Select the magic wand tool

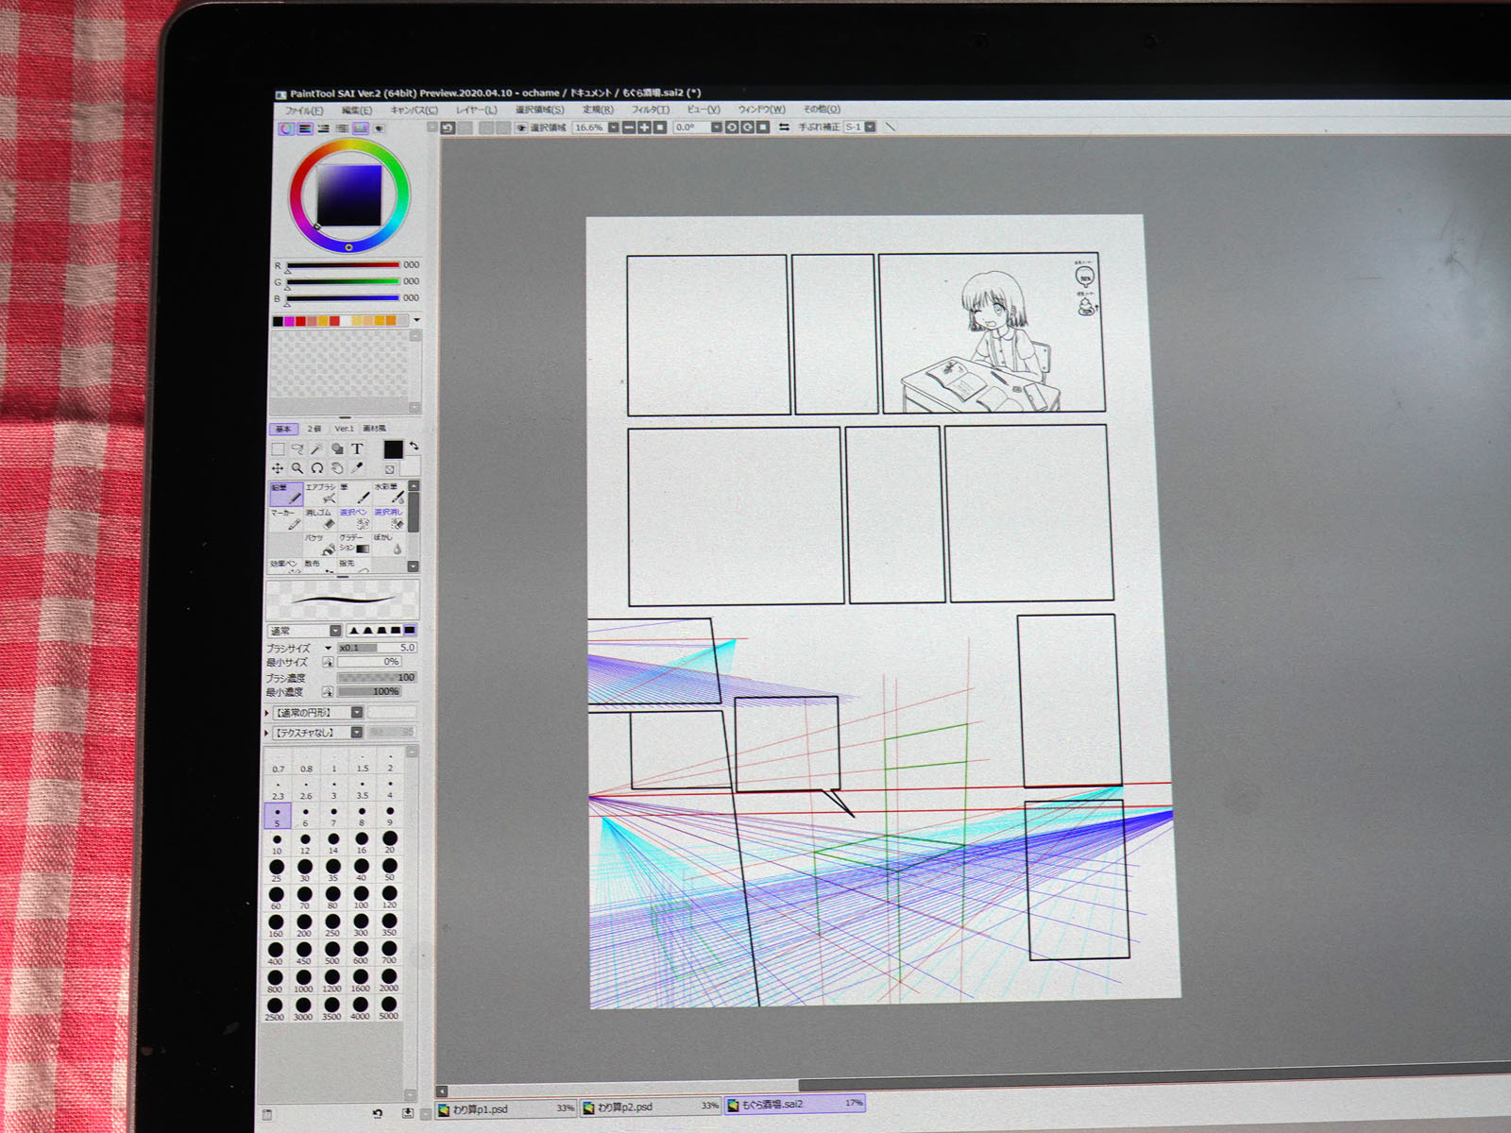[317, 449]
